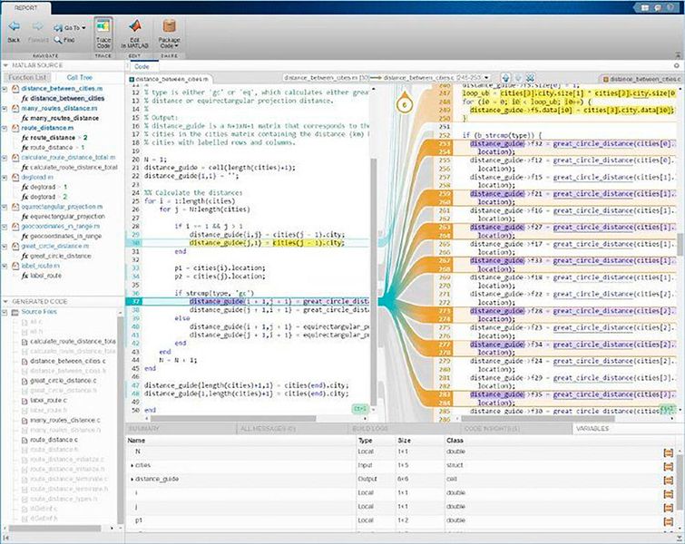The width and height of the screenshot is (685, 544).
Task: Select fx calculate_route_distance_total function
Action: point(70,167)
